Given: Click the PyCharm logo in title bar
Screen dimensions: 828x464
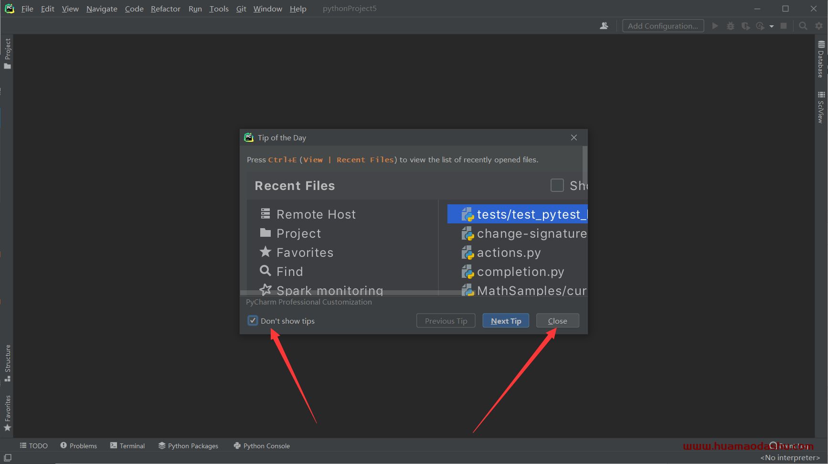Looking at the screenshot, I should (10, 9).
